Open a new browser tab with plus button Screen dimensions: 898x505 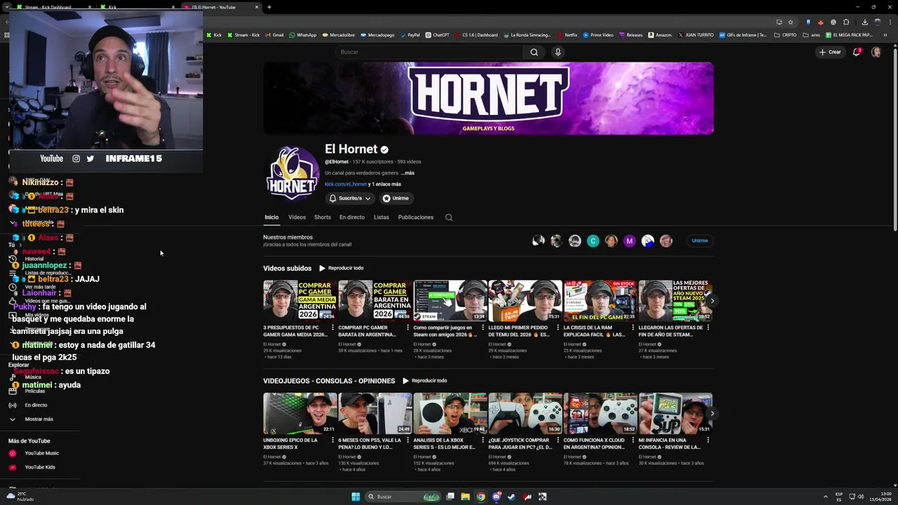(269, 7)
